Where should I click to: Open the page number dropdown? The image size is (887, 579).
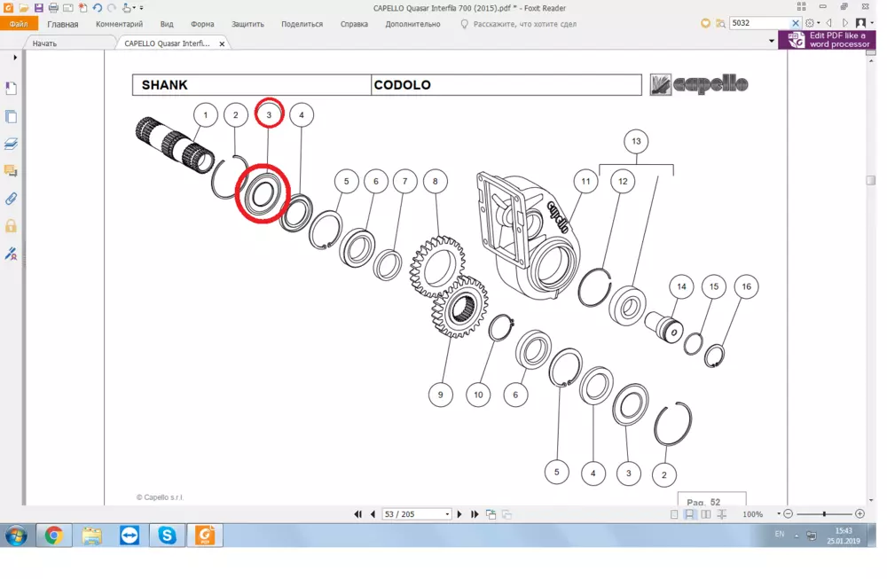point(447,514)
